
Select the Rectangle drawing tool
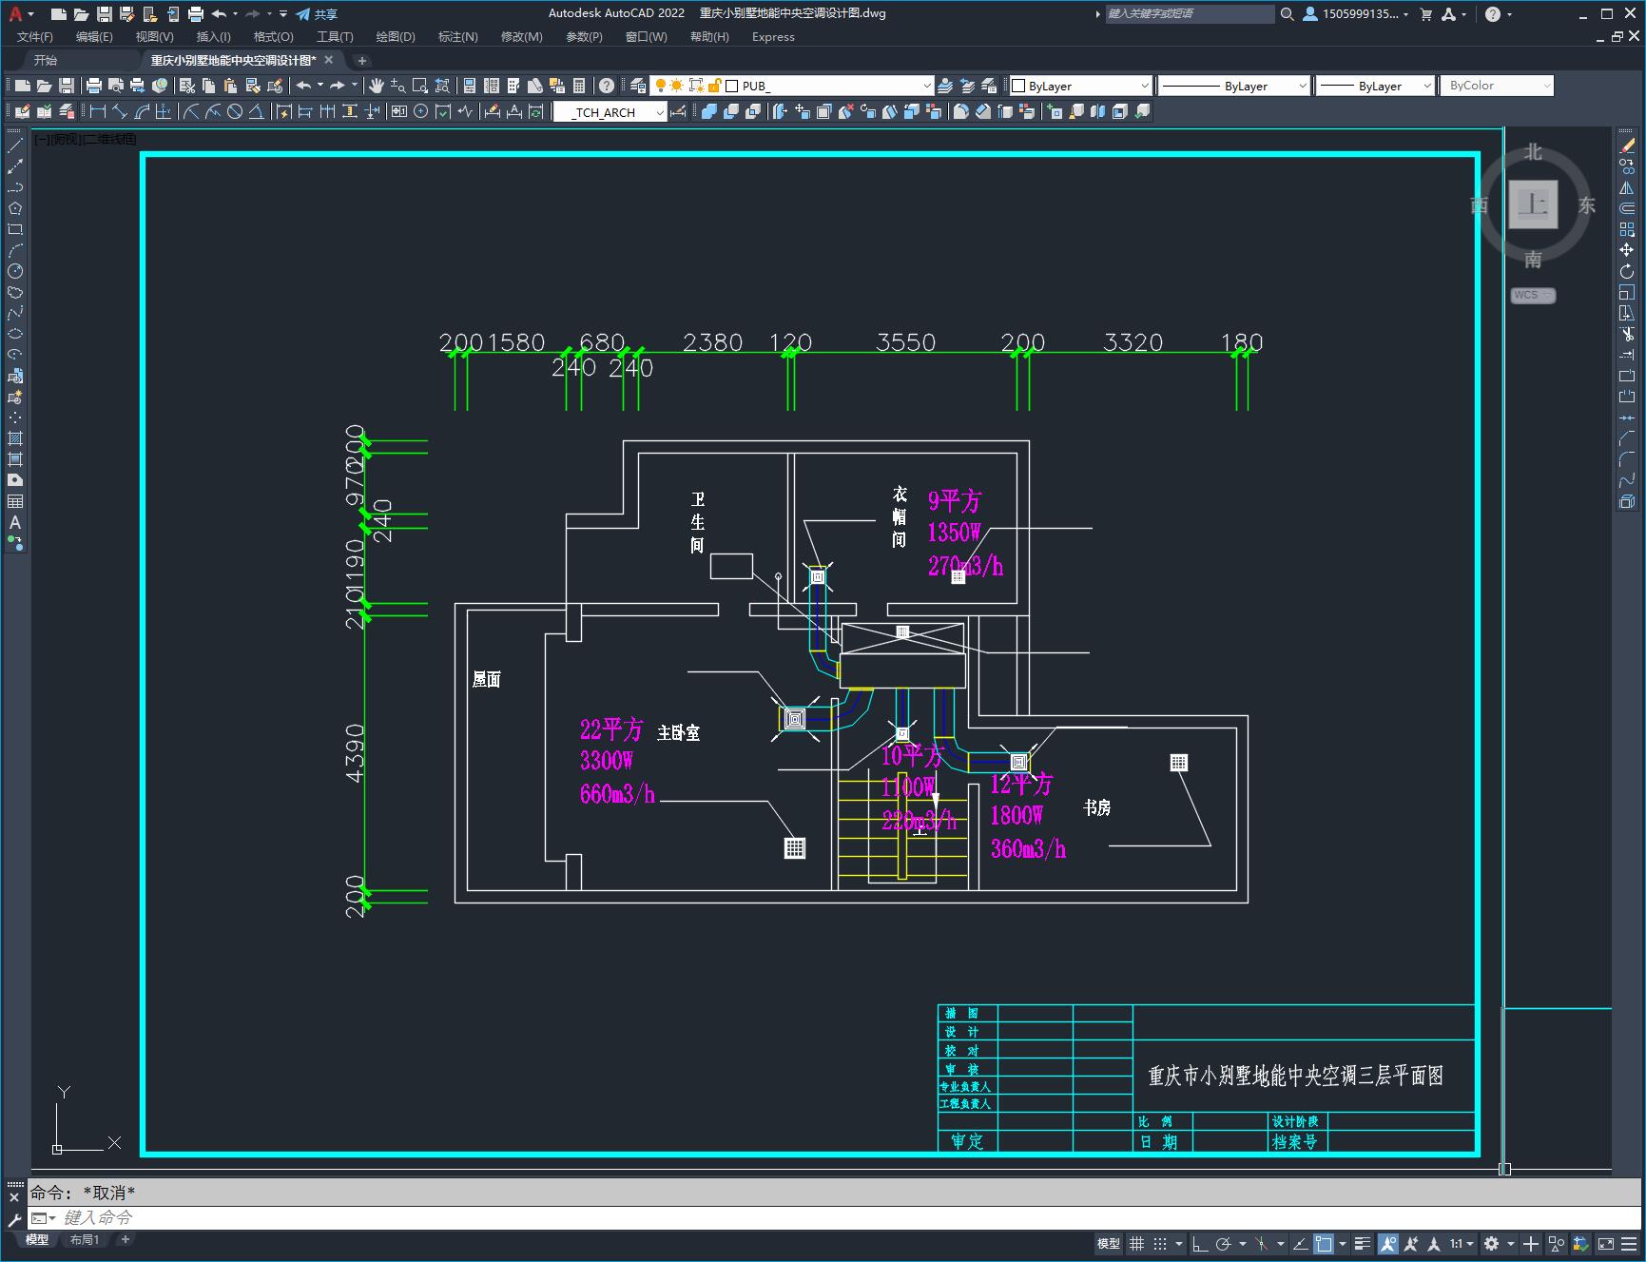[15, 229]
